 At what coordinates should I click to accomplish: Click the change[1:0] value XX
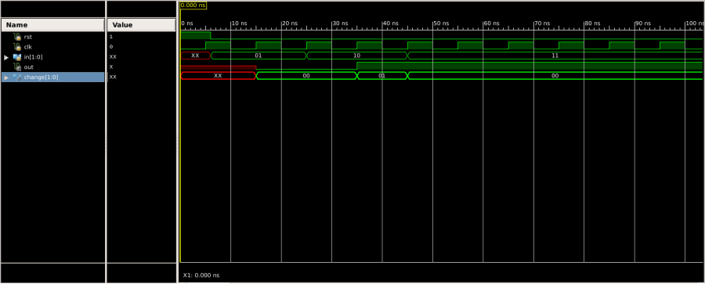113,77
